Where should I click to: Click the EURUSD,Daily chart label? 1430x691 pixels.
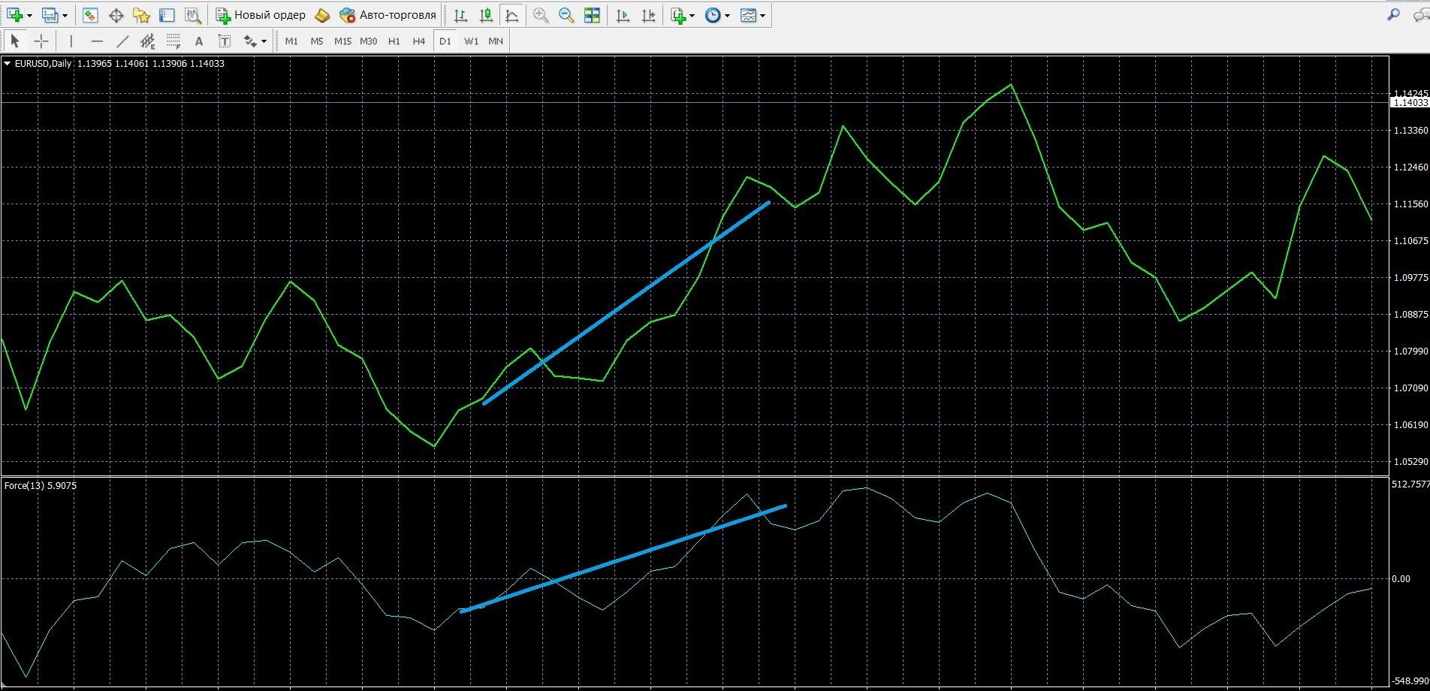coord(43,64)
